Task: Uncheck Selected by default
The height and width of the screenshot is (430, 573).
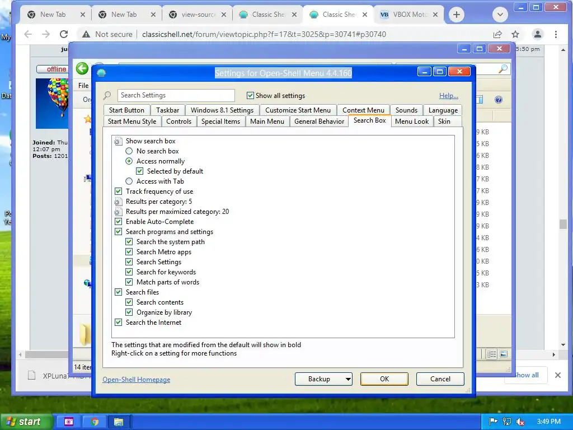Action: pyautogui.click(x=139, y=171)
